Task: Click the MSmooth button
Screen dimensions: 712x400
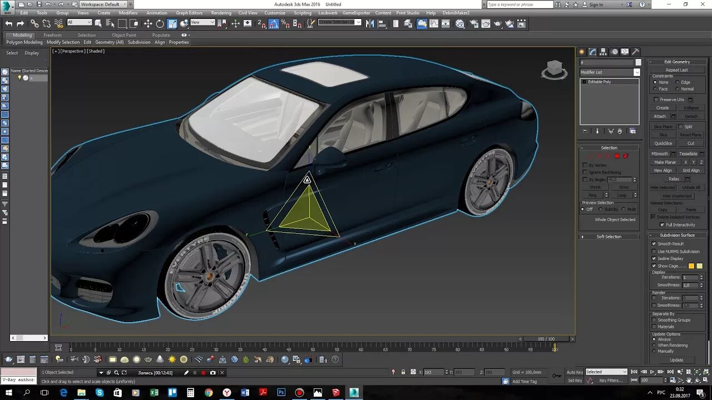Action: point(660,154)
